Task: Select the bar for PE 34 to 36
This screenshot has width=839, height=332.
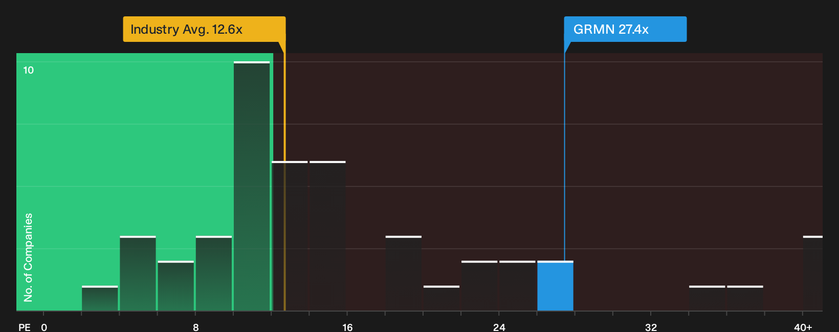Action: (x=707, y=298)
